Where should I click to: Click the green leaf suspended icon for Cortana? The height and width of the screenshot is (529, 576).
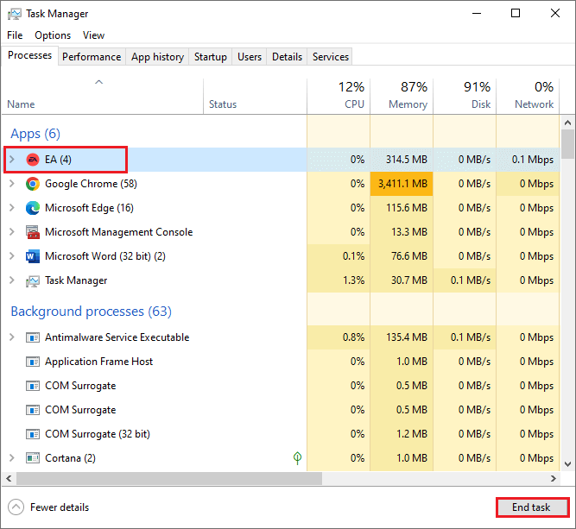click(298, 457)
